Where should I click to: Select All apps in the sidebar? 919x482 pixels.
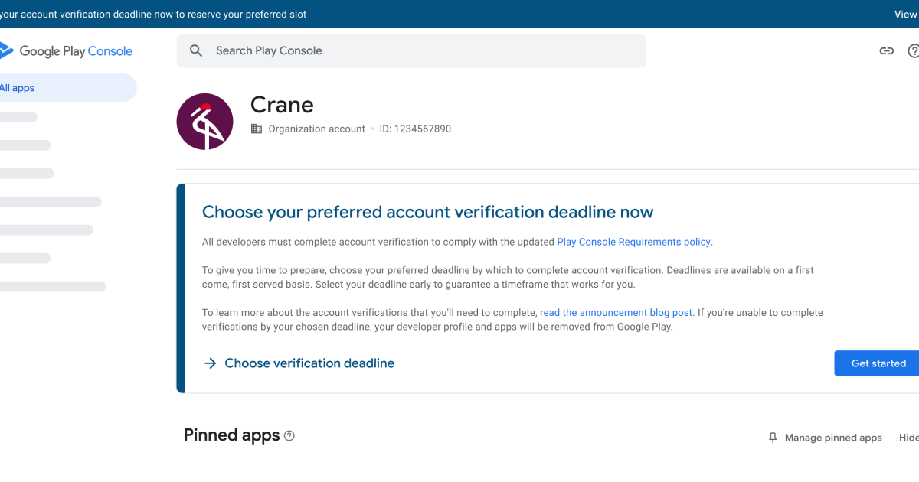(17, 87)
